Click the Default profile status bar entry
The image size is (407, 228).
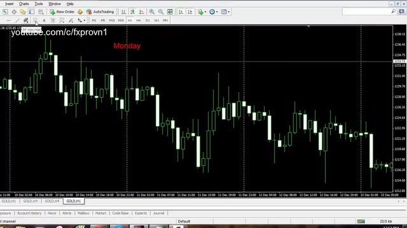click(x=184, y=221)
